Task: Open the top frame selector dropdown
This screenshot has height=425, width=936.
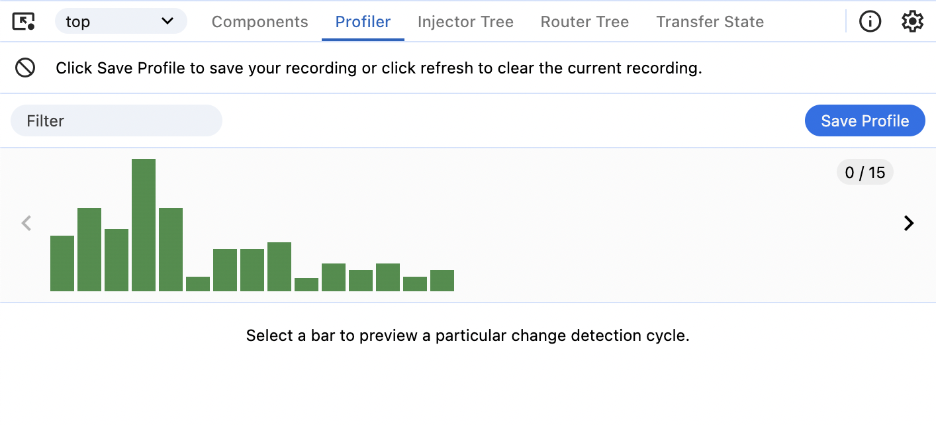Action: tap(113, 21)
